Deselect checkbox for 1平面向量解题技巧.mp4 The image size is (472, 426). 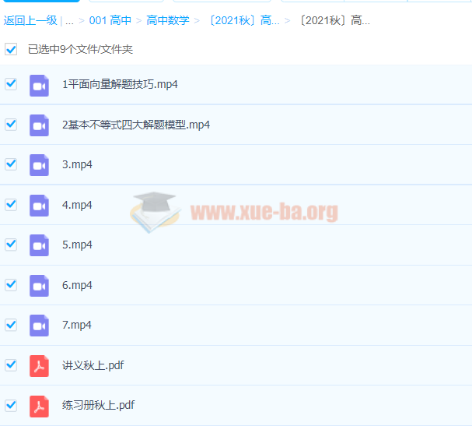(x=11, y=84)
